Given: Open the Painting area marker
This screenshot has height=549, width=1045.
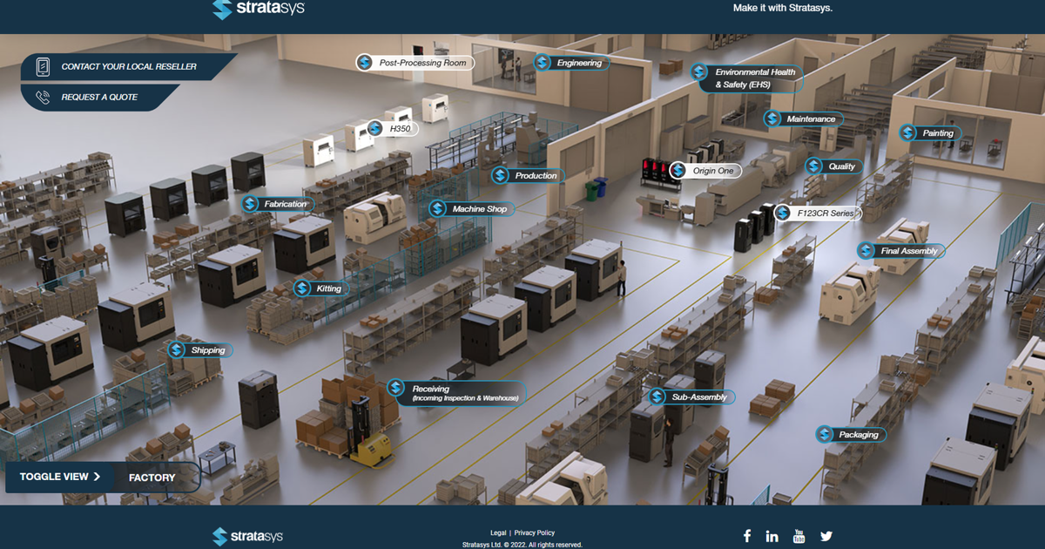Looking at the screenshot, I should click(x=933, y=133).
